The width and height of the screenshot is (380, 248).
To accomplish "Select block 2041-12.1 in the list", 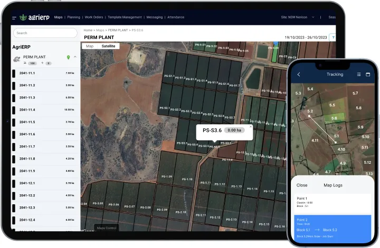I will point(46,183).
